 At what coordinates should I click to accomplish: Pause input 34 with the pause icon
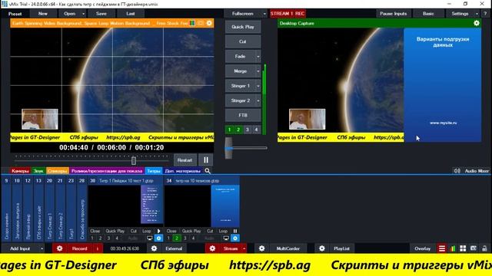pyautogui.click(x=235, y=231)
